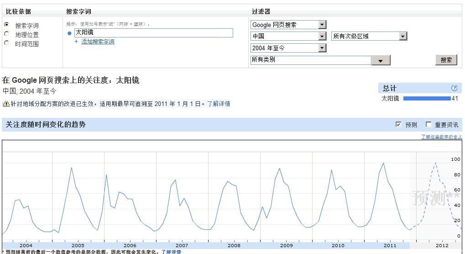Uncheck the 预测 checkbox
This screenshot has height=254, width=465.
pyautogui.click(x=398, y=124)
